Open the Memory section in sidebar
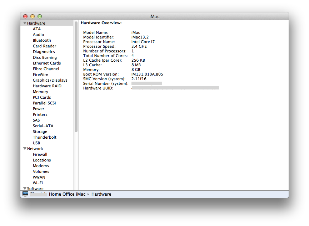The height and width of the screenshot is (226, 309). [x=40, y=92]
